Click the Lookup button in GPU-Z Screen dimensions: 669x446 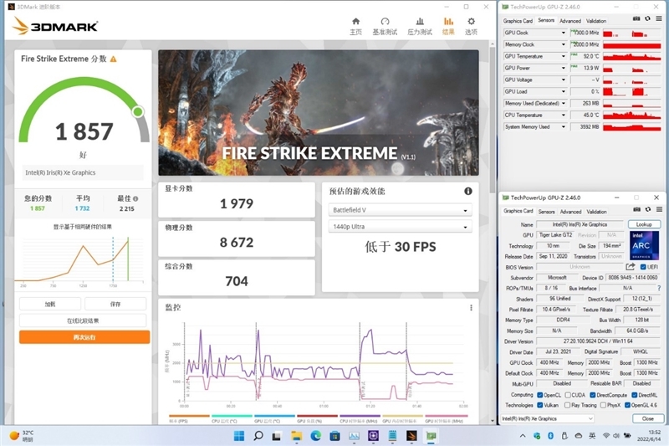(x=644, y=224)
